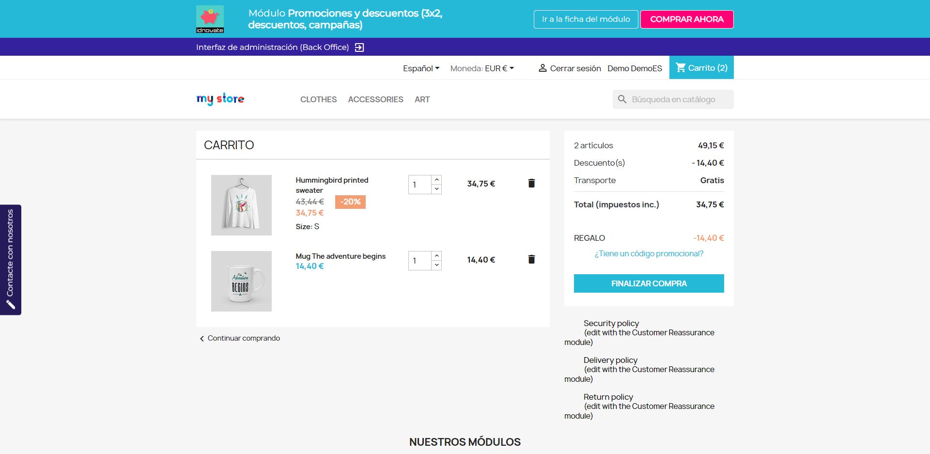This screenshot has width=930, height=454.
Task: Click ¿Tiene un código promocional? link
Action: tap(649, 253)
